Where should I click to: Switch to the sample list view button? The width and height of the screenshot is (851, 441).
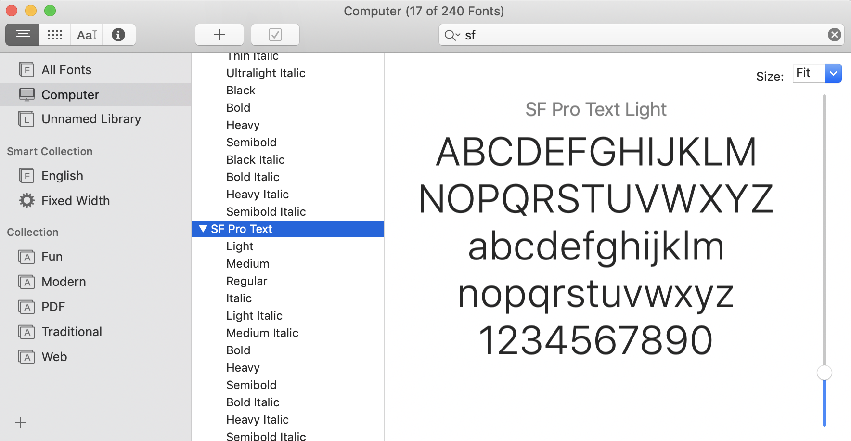pyautogui.click(x=23, y=35)
